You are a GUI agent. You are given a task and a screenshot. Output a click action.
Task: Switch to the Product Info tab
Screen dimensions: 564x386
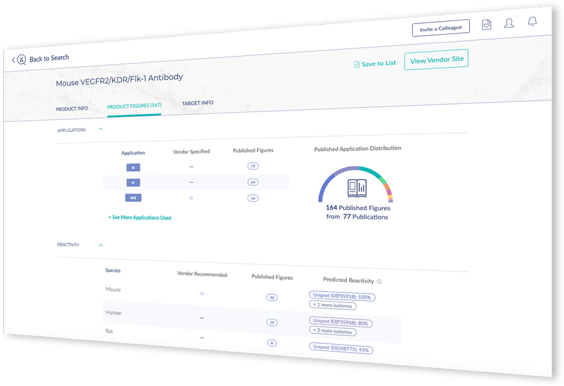click(72, 109)
